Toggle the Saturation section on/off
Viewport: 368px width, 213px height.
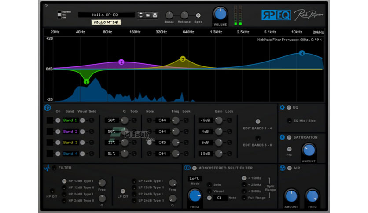coord(289,137)
